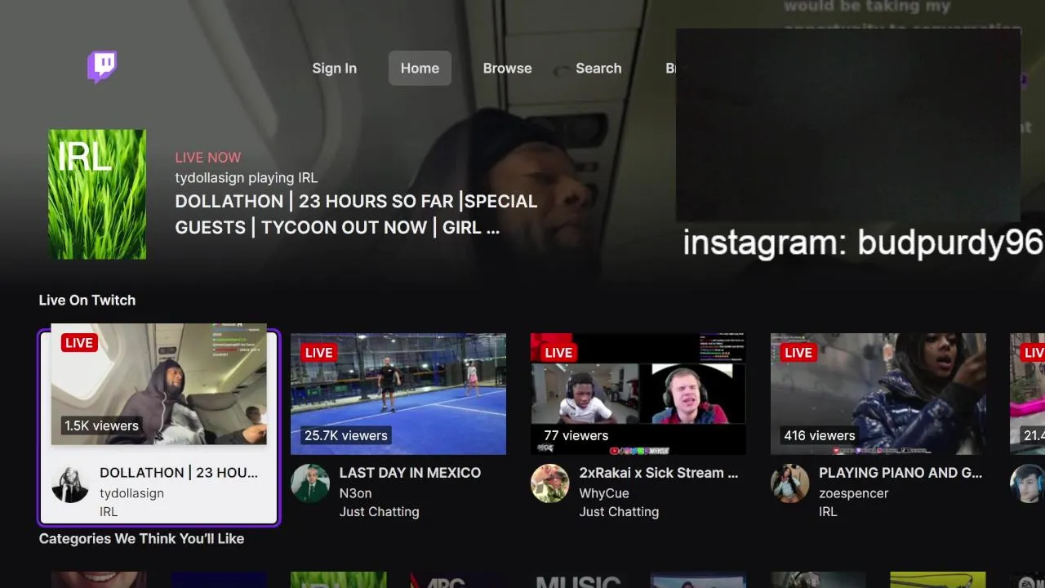Click the 416 viewers count
This screenshot has width=1045, height=588.
point(820,435)
